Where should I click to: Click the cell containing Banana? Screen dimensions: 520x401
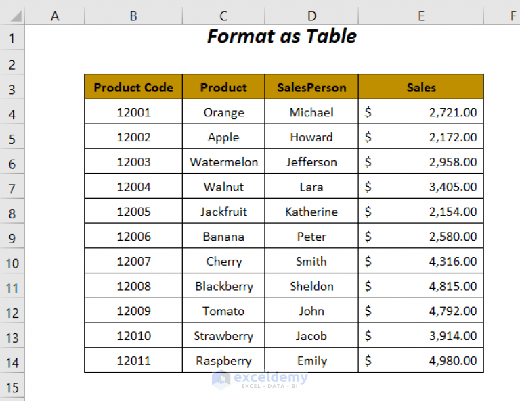pyautogui.click(x=223, y=236)
